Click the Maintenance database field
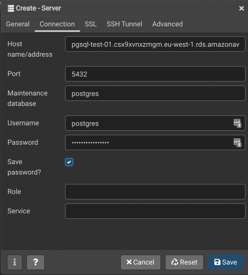This screenshot has height=275, width=248. pos(155,93)
